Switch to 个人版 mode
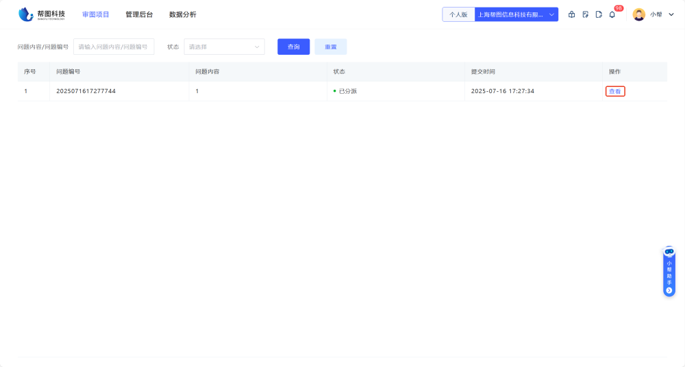 pyautogui.click(x=458, y=14)
